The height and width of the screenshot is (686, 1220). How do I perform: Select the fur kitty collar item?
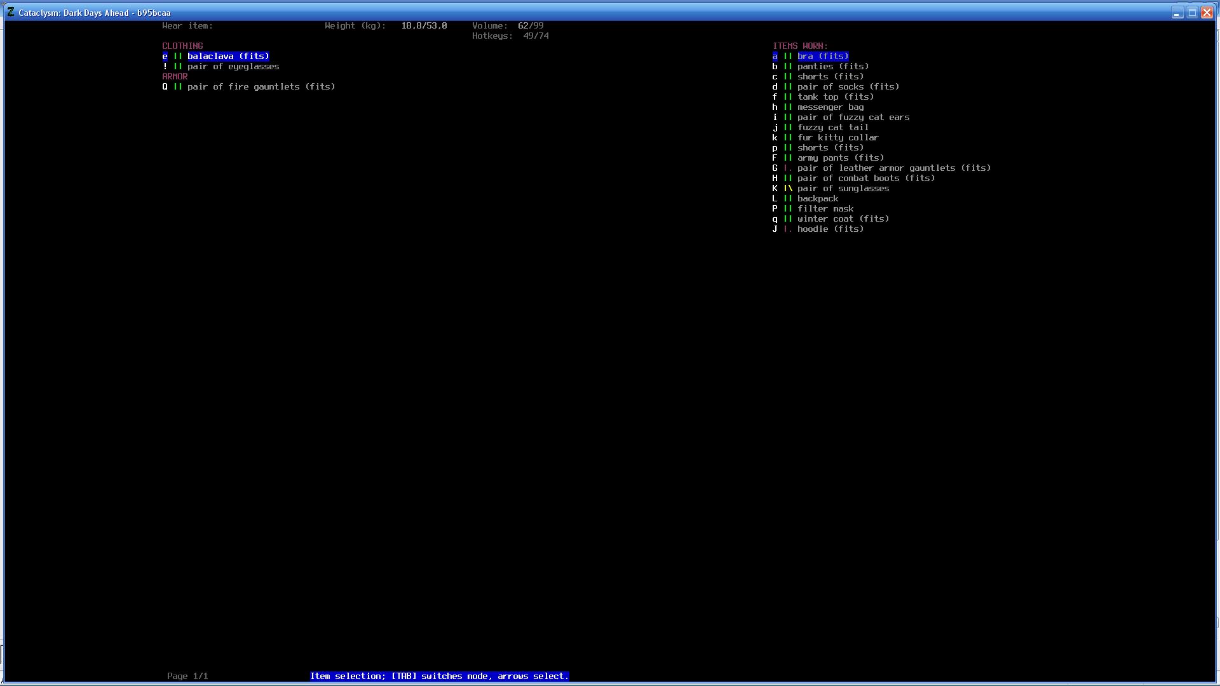pos(837,137)
